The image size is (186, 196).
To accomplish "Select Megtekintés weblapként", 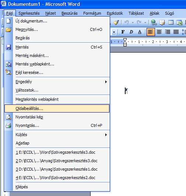I will coord(57,99).
